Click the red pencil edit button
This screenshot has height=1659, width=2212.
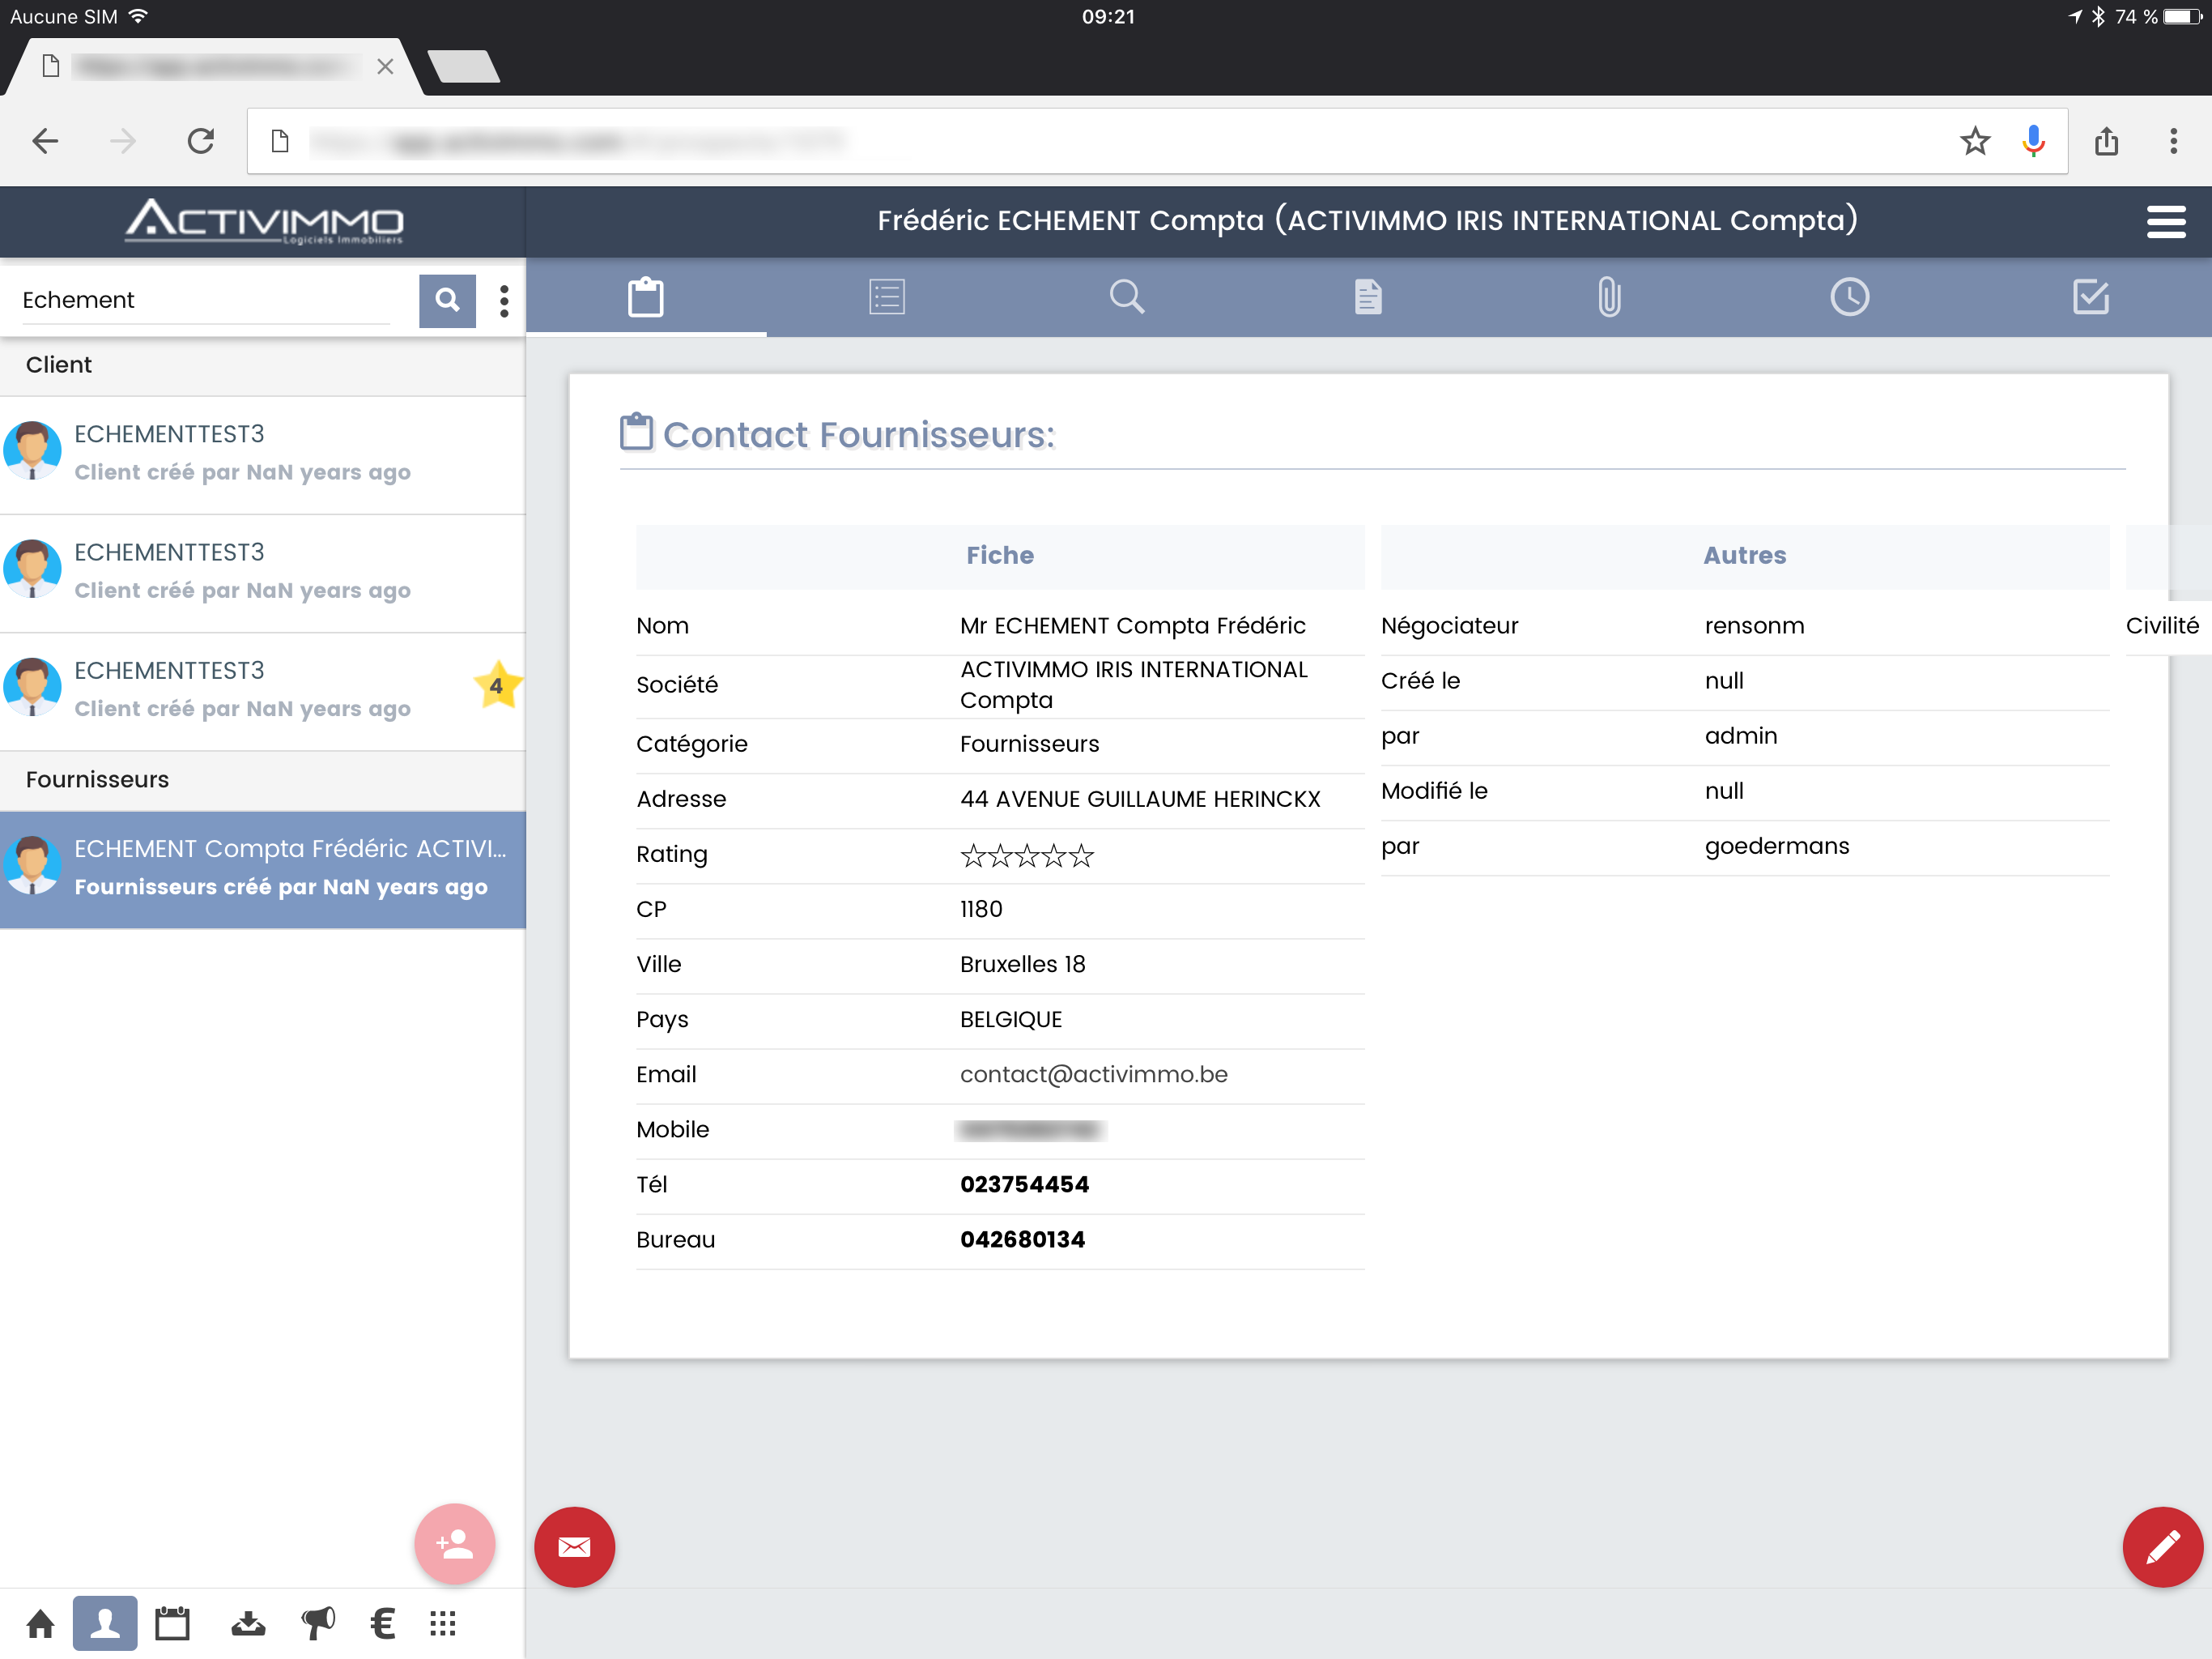tap(2162, 1547)
